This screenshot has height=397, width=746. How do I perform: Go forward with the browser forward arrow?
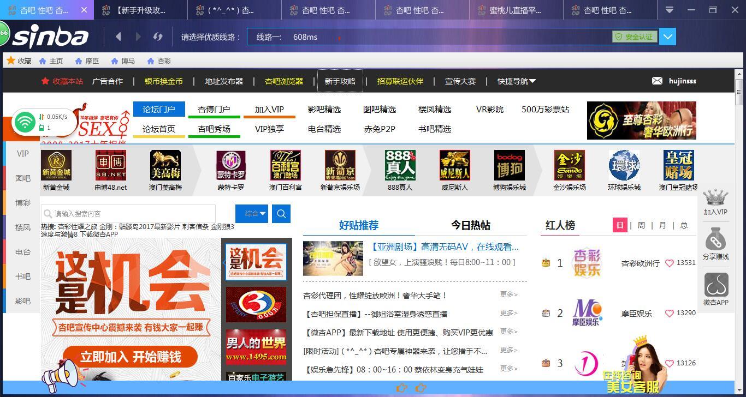138,37
